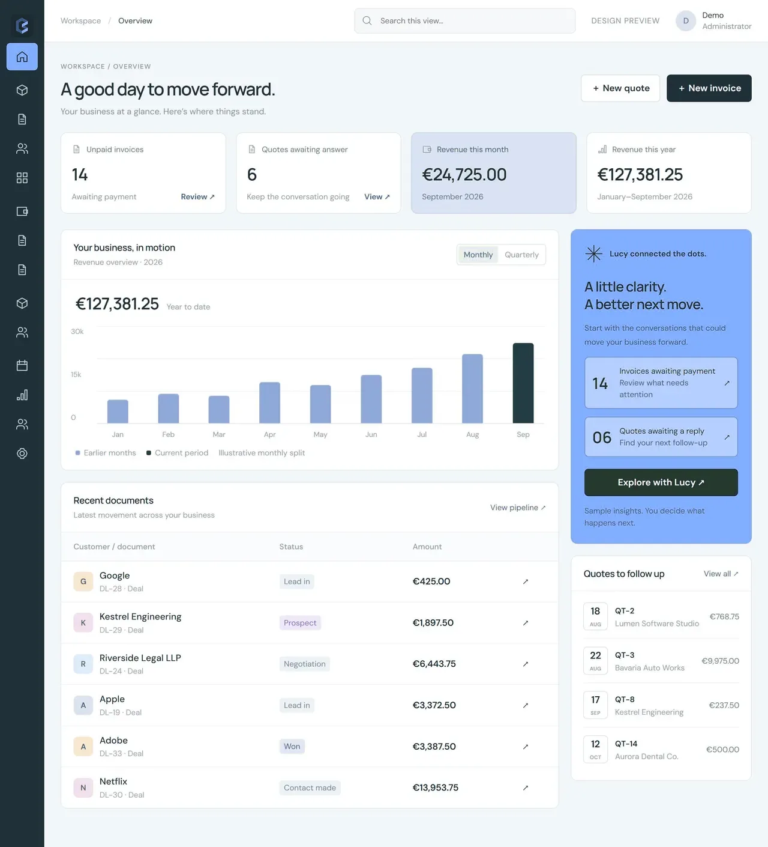The width and height of the screenshot is (768, 847).
Task: Click the New quote button
Action: (620, 88)
